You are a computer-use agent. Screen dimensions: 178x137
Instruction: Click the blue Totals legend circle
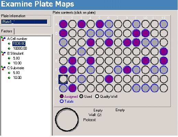tap(62, 101)
